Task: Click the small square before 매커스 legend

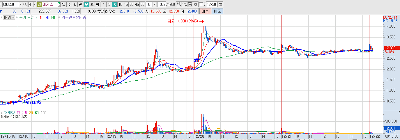Action: pos(1,17)
